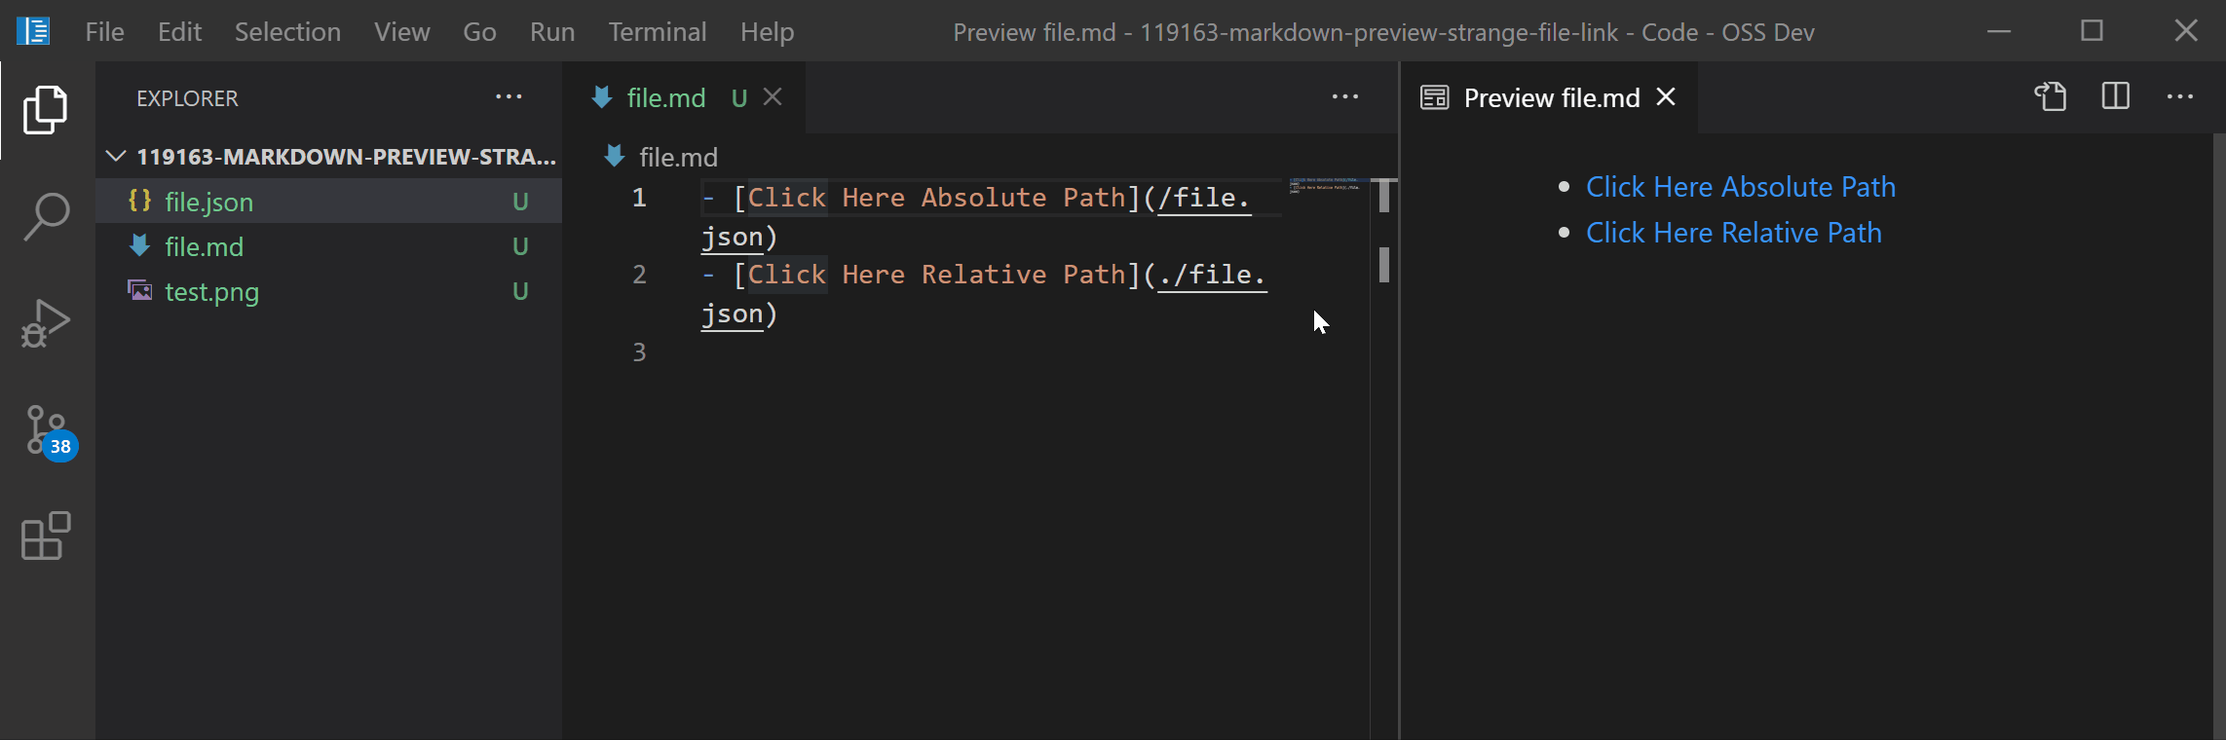The height and width of the screenshot is (740, 2226).
Task: Follow the Click Here Absolute Path link
Action: (x=1741, y=186)
